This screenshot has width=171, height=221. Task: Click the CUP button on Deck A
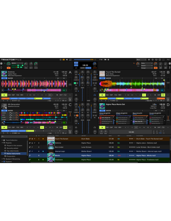(x=13, y=95)
